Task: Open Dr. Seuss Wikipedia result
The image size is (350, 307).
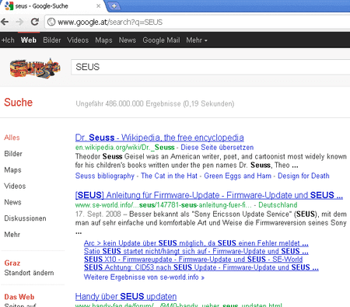Action: click(x=159, y=138)
